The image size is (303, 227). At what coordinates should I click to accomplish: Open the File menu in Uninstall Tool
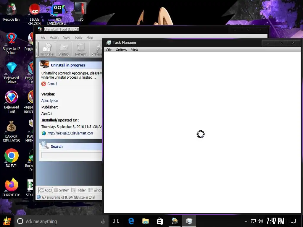tap(43, 38)
